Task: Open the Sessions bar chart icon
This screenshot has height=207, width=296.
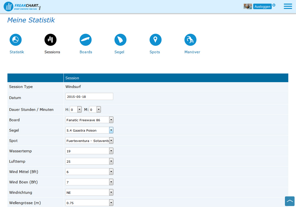Action: click(x=51, y=40)
